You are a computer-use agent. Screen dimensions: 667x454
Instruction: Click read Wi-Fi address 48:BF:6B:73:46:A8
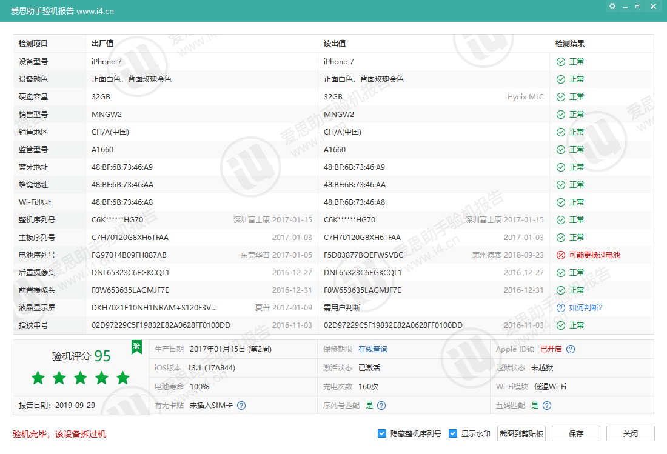(354, 202)
